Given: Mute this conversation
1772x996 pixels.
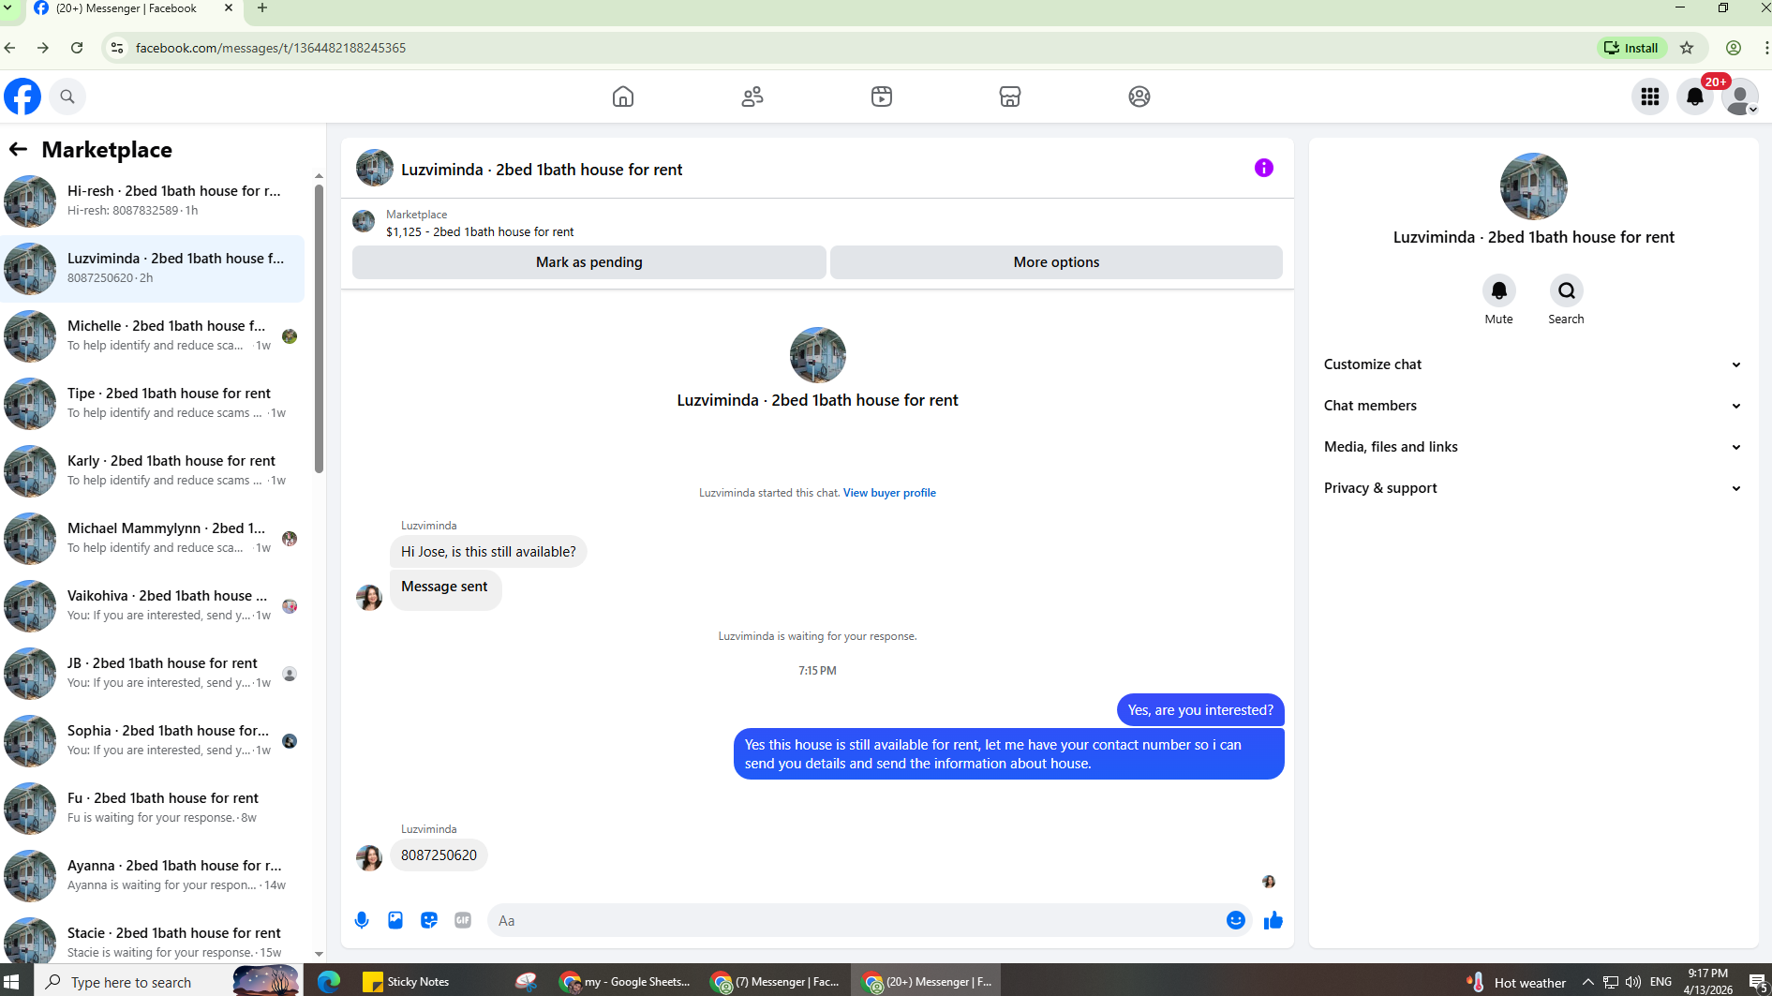Looking at the screenshot, I should 1499,290.
